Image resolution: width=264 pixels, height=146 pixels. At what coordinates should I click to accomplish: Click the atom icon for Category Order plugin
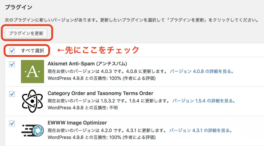(x=32, y=101)
